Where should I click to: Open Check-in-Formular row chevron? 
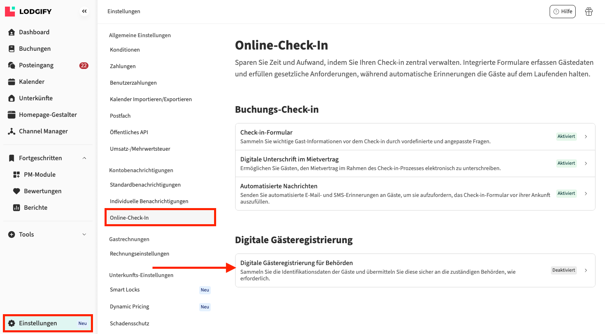pos(586,137)
